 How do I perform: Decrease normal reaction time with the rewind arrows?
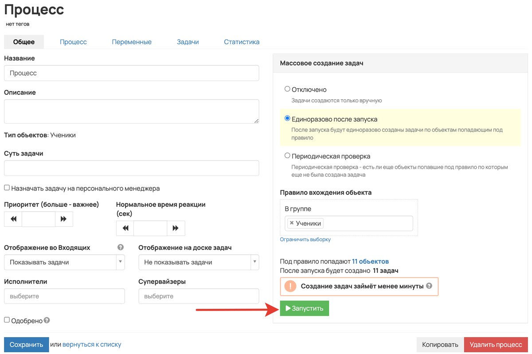125,228
